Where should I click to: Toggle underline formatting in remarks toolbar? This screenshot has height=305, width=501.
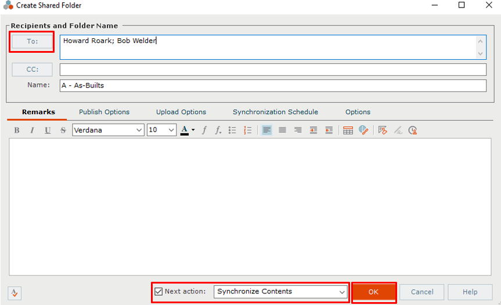tap(48, 130)
